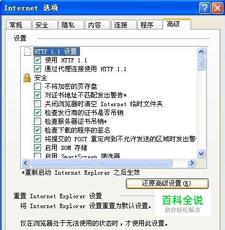Click the horizontal scrollbar thumb
This screenshot has width=225, height=230.
[101, 163]
